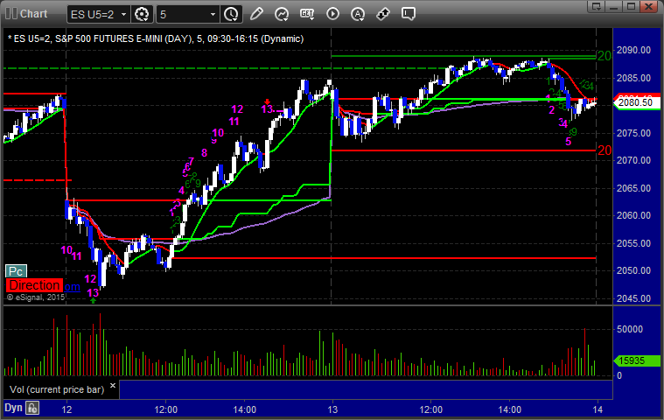Click the lock icon next to Dyn

coord(32,408)
